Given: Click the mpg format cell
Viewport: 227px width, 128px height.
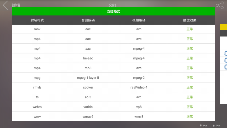Looking at the screenshot, I should [x=37, y=78].
